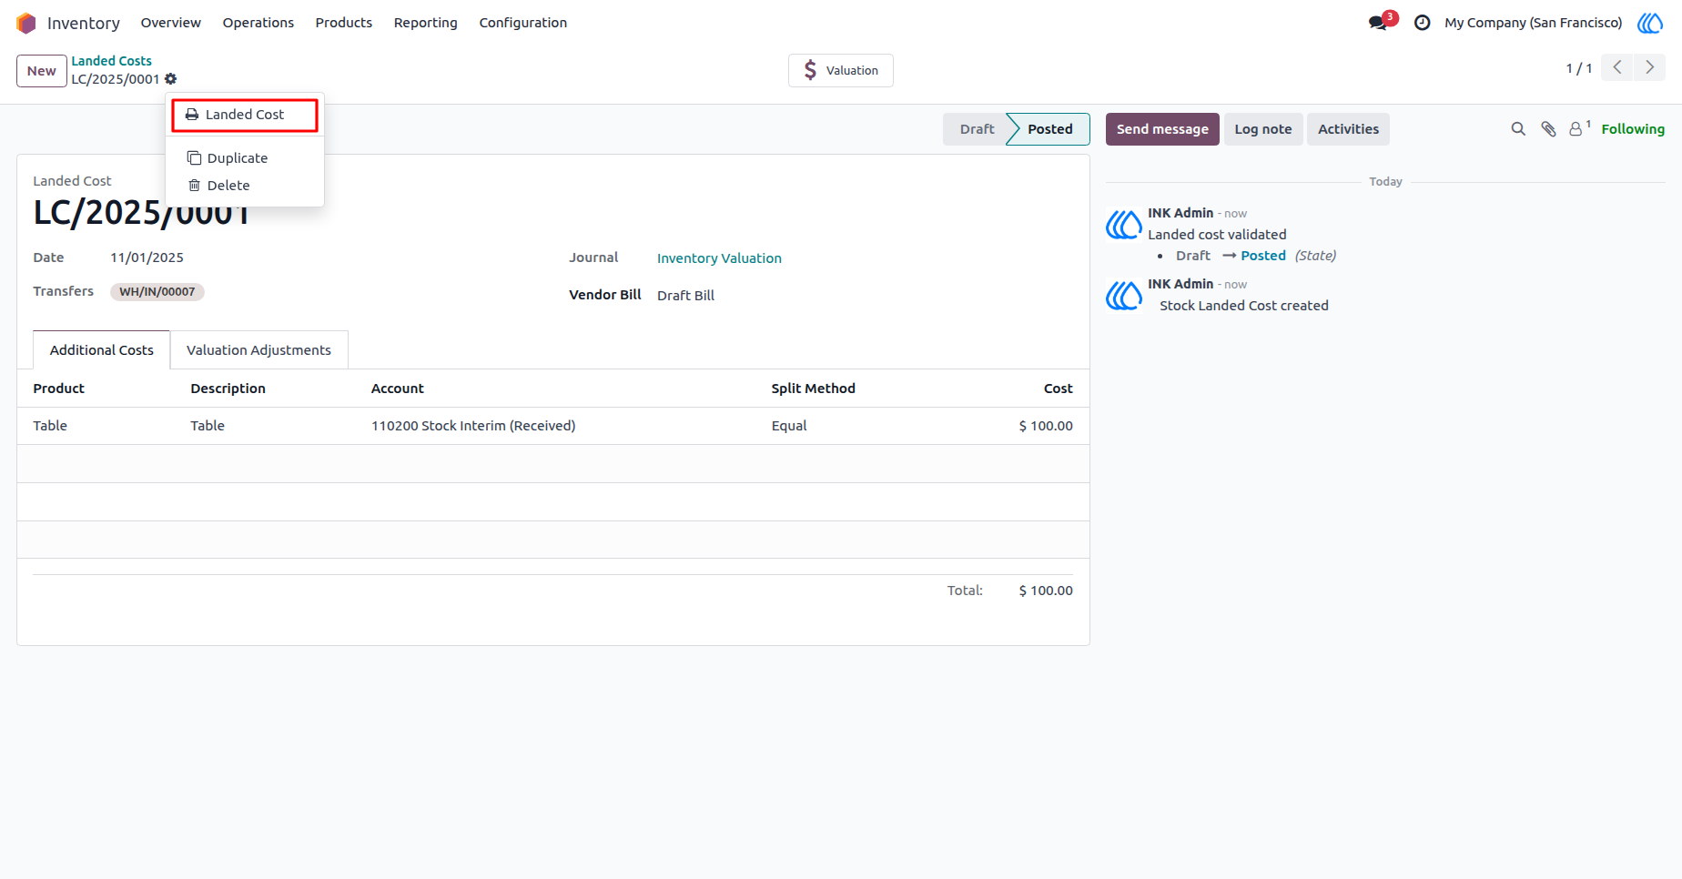
Task: Choose Landed Cost print option
Action: point(245,115)
